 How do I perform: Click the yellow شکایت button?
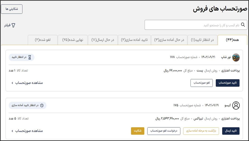(x=137, y=131)
